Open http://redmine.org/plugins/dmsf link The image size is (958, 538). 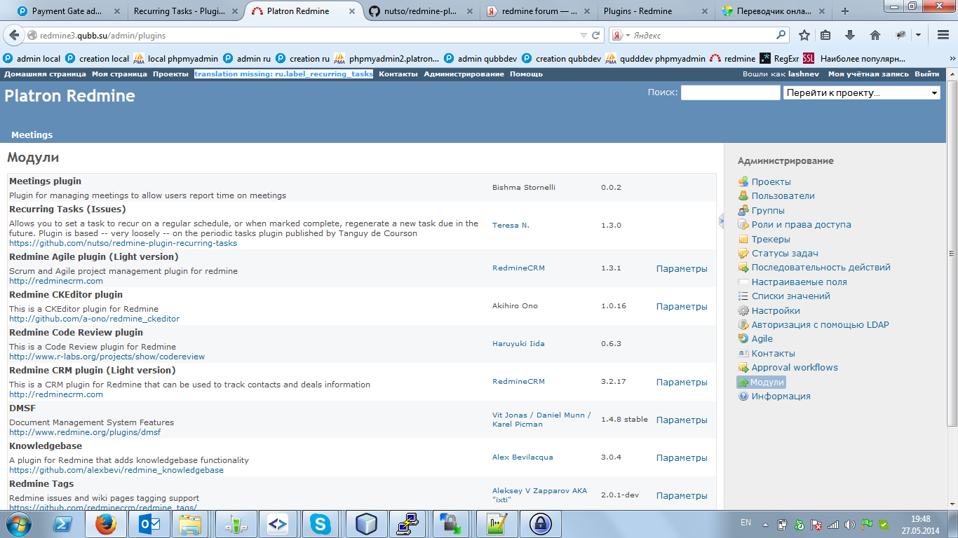click(x=85, y=432)
